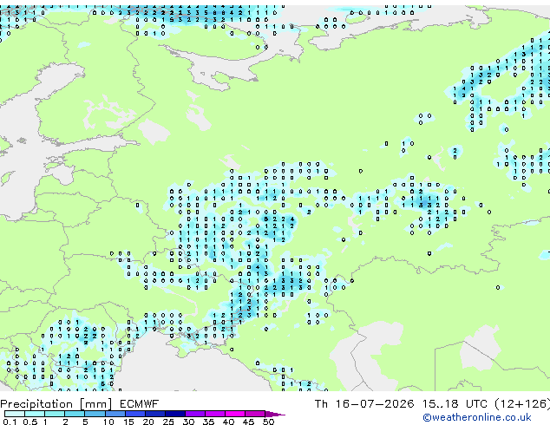Click the 30–35 mm purple legend swatch
Screen dimensions: 550x425
195,414
